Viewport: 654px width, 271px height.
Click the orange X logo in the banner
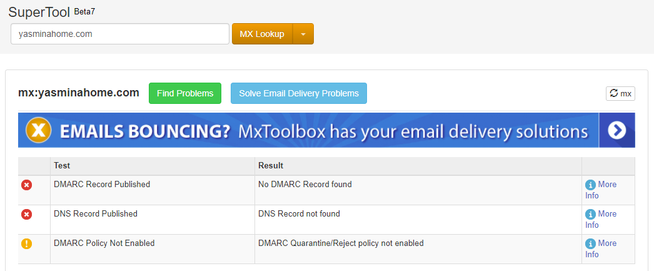point(38,130)
